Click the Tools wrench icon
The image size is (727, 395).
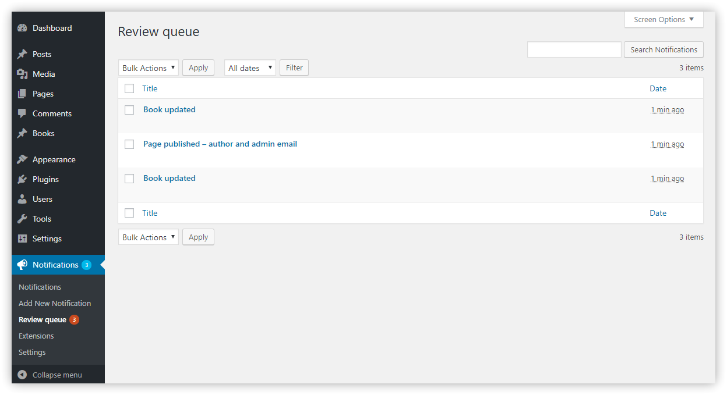point(22,219)
